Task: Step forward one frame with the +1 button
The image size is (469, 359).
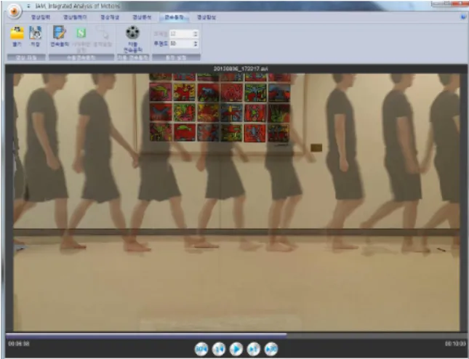Action: coord(254,349)
